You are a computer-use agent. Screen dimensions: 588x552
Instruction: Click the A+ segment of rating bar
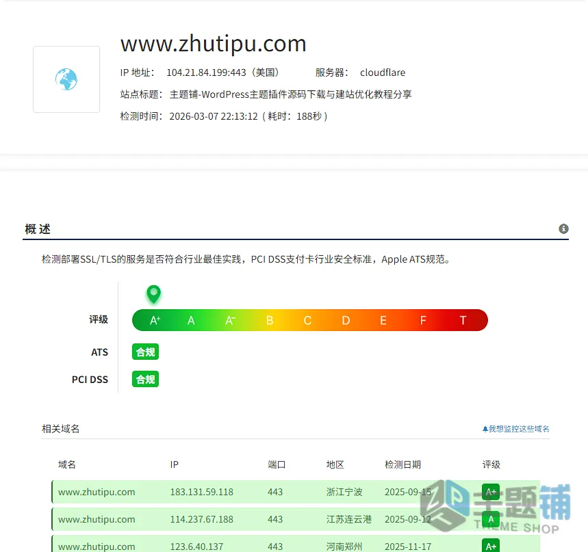pyautogui.click(x=155, y=320)
